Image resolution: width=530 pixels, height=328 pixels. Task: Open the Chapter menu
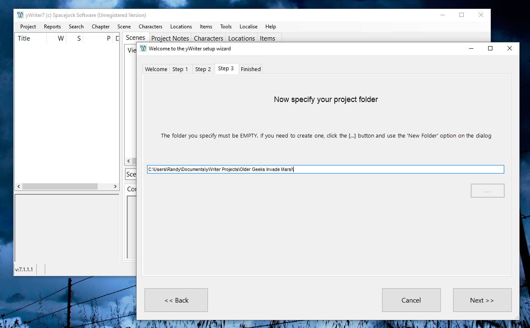101,27
